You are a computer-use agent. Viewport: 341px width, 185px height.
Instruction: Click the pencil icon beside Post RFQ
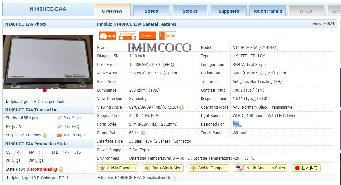60,127
